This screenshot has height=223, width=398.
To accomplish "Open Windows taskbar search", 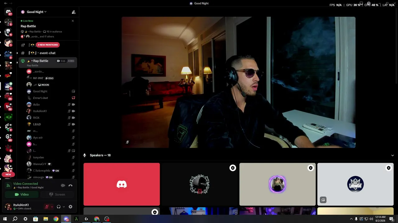I will click(x=15, y=219).
